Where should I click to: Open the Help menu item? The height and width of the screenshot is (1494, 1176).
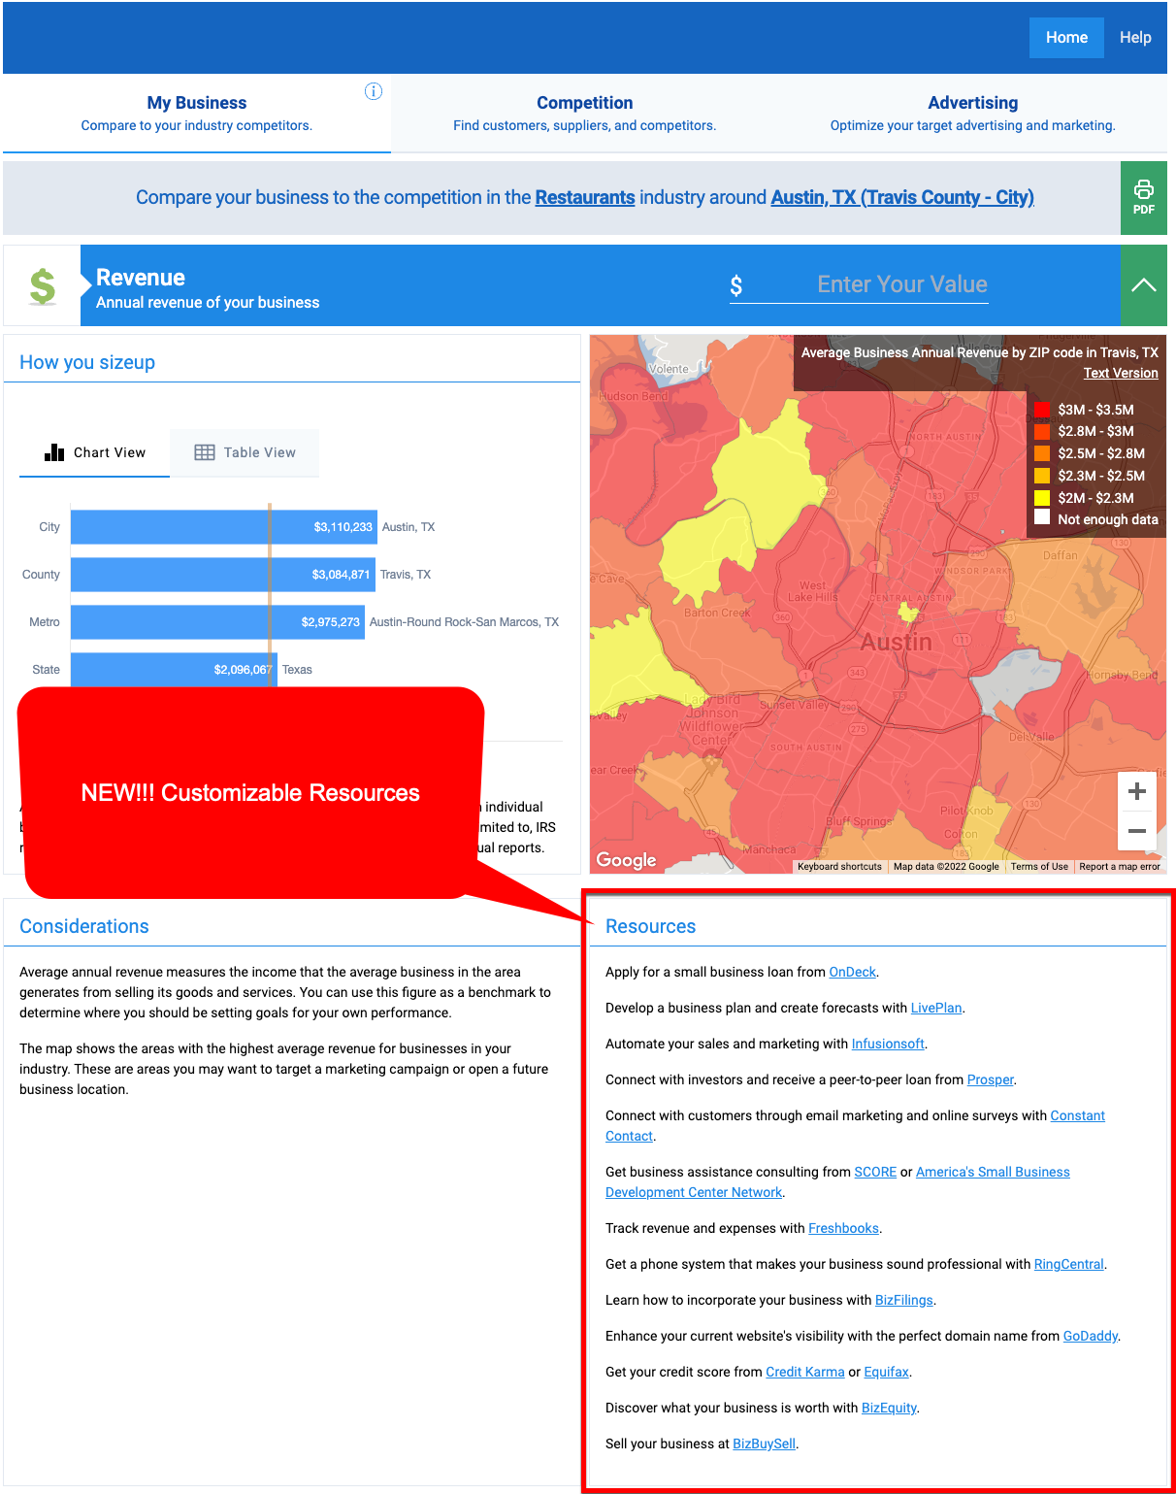point(1135,38)
